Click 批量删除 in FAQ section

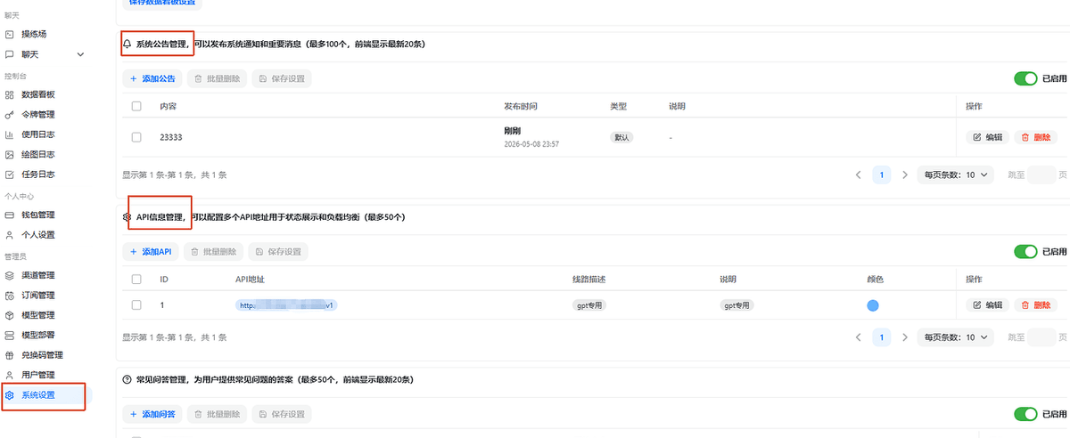click(217, 414)
